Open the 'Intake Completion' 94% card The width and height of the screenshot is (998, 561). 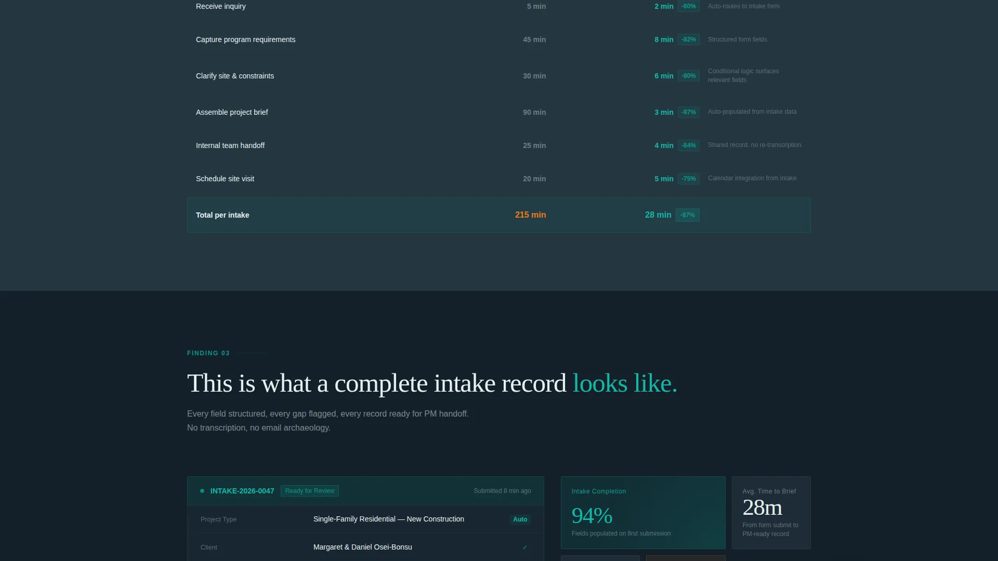(x=643, y=513)
